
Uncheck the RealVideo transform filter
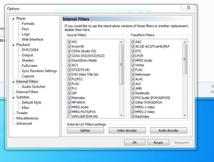(x=133, y=116)
